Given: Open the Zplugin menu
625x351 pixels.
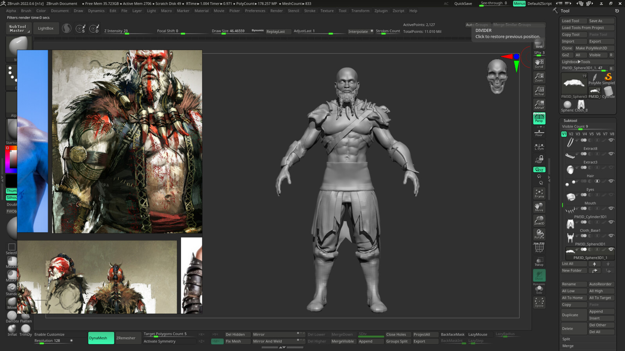Looking at the screenshot, I should 381,11.
